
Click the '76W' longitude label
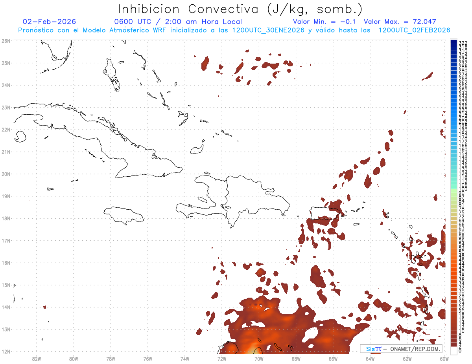(148, 358)
